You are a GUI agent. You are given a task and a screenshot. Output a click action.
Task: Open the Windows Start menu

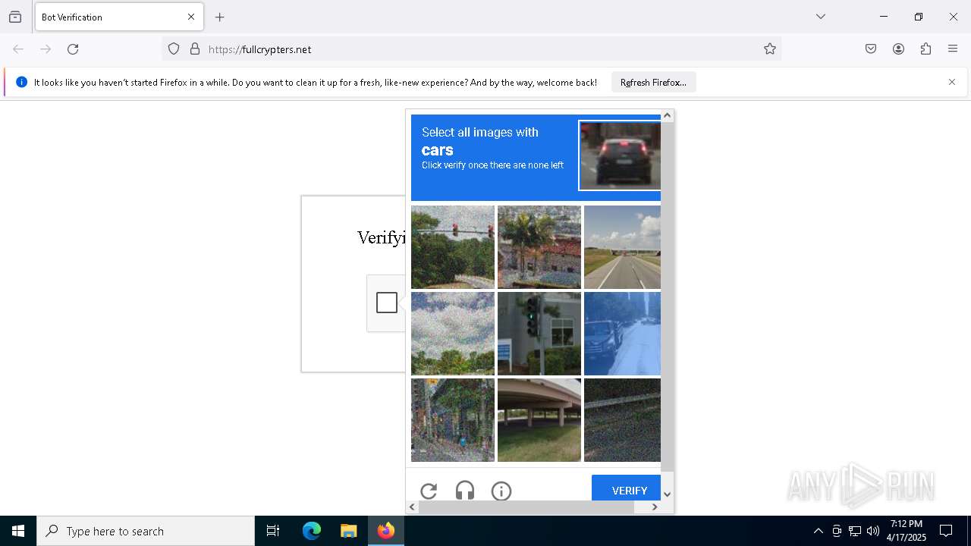coord(18,531)
